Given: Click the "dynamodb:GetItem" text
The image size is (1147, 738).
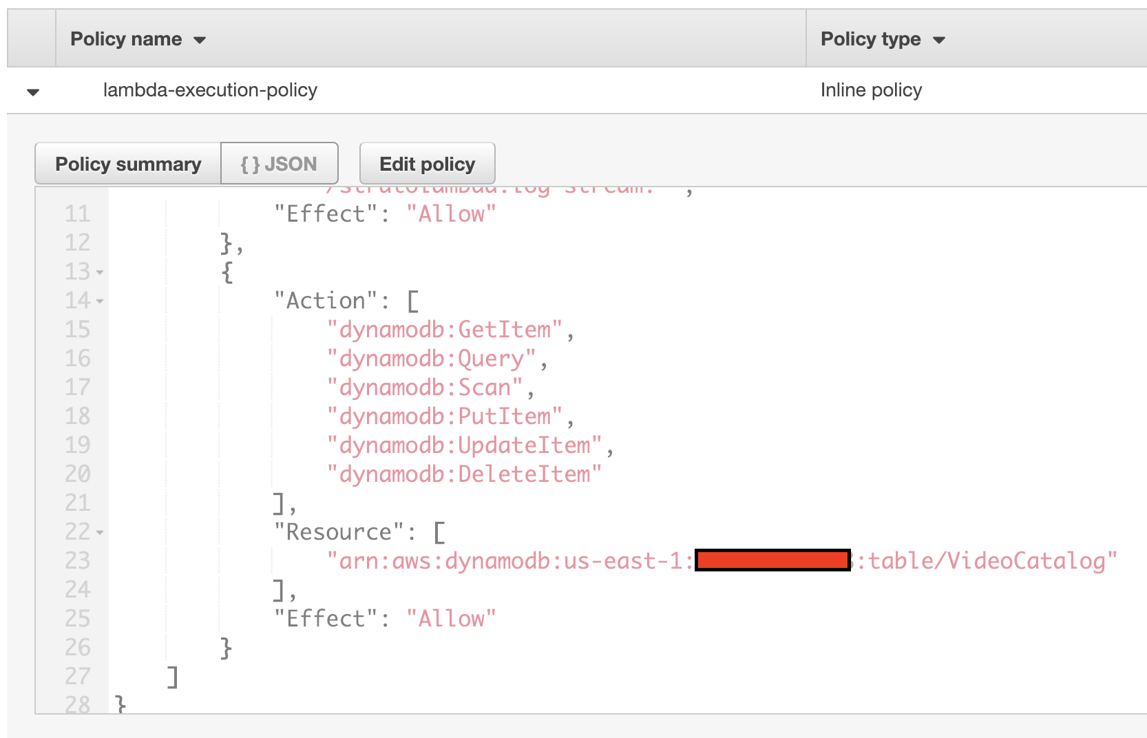Looking at the screenshot, I should tap(445, 330).
